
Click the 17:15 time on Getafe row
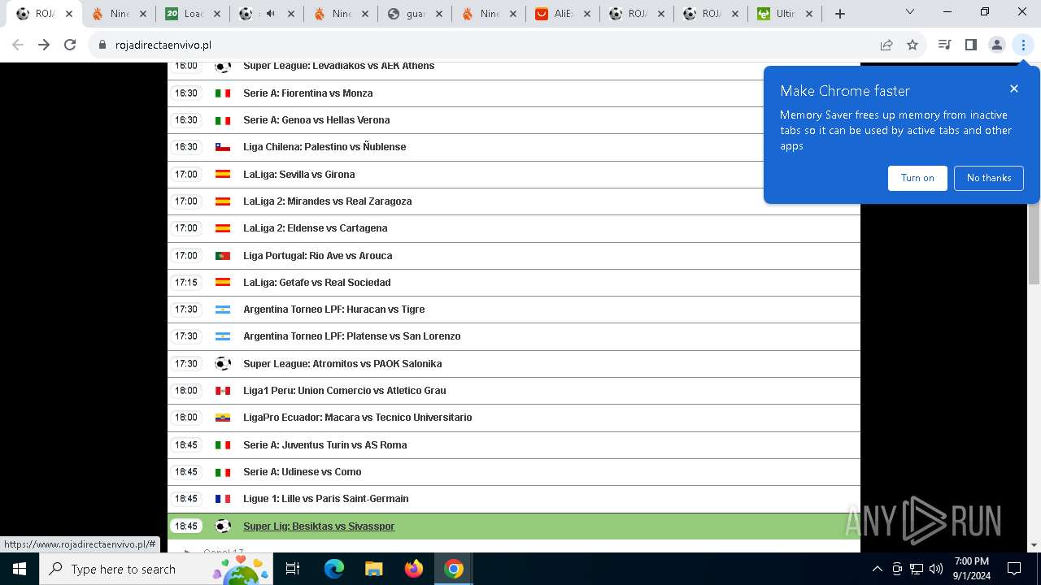pyautogui.click(x=186, y=283)
